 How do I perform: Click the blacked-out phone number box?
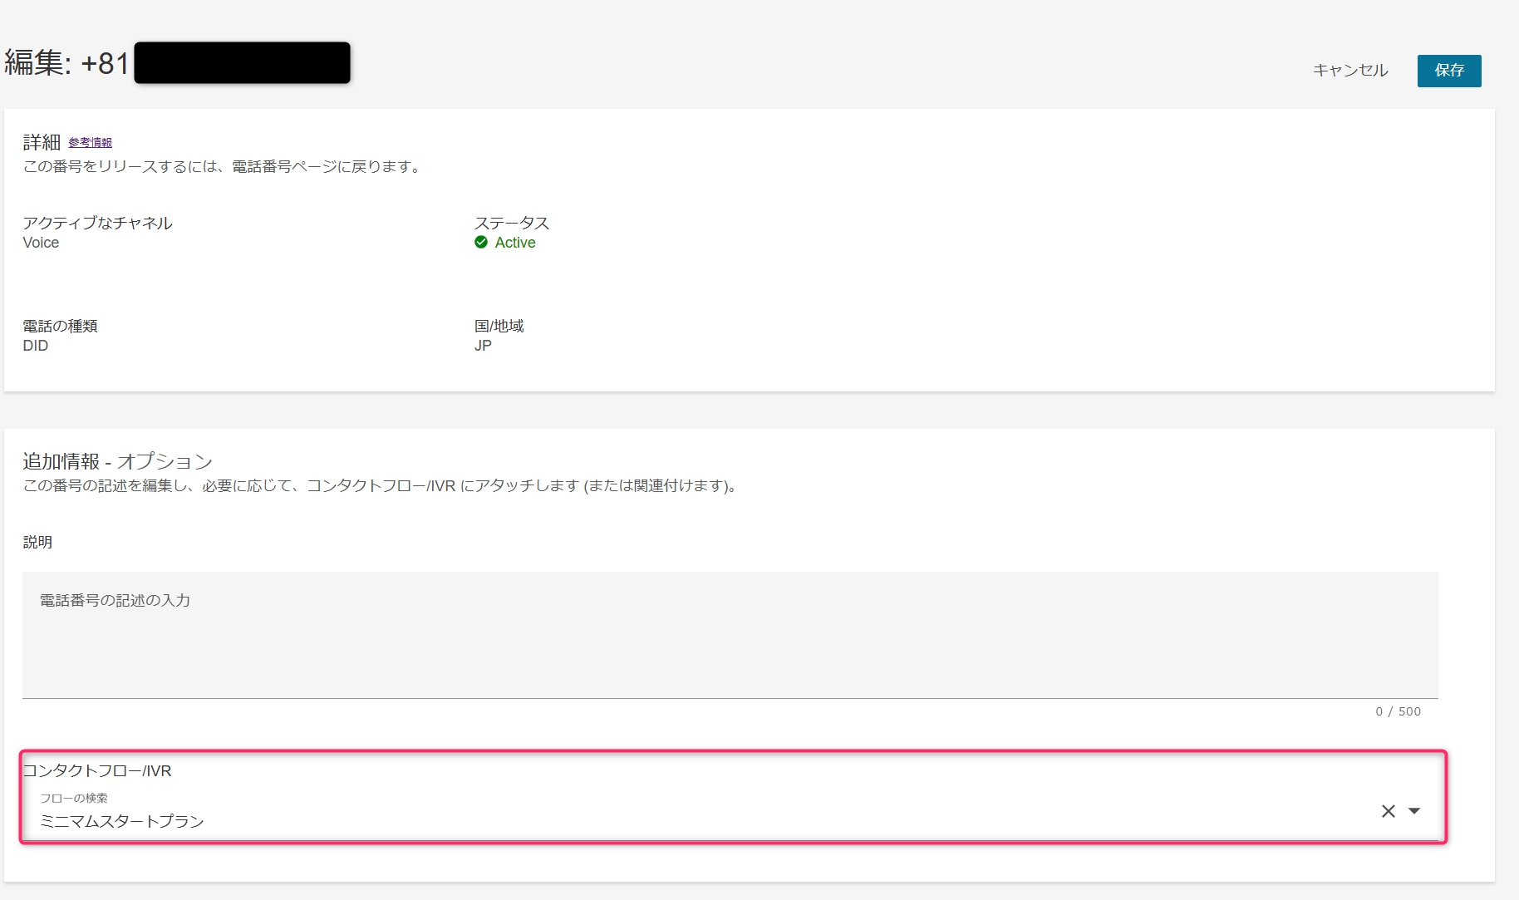click(242, 63)
